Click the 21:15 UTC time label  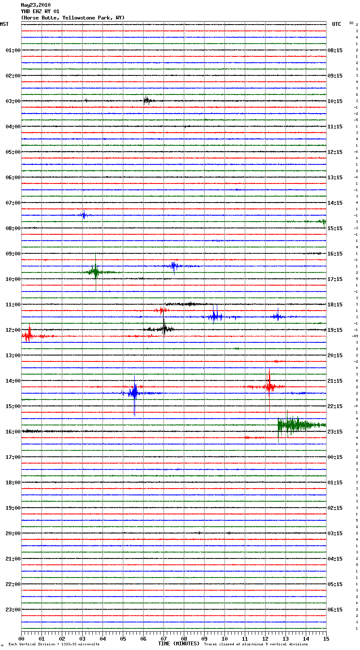pos(335,381)
